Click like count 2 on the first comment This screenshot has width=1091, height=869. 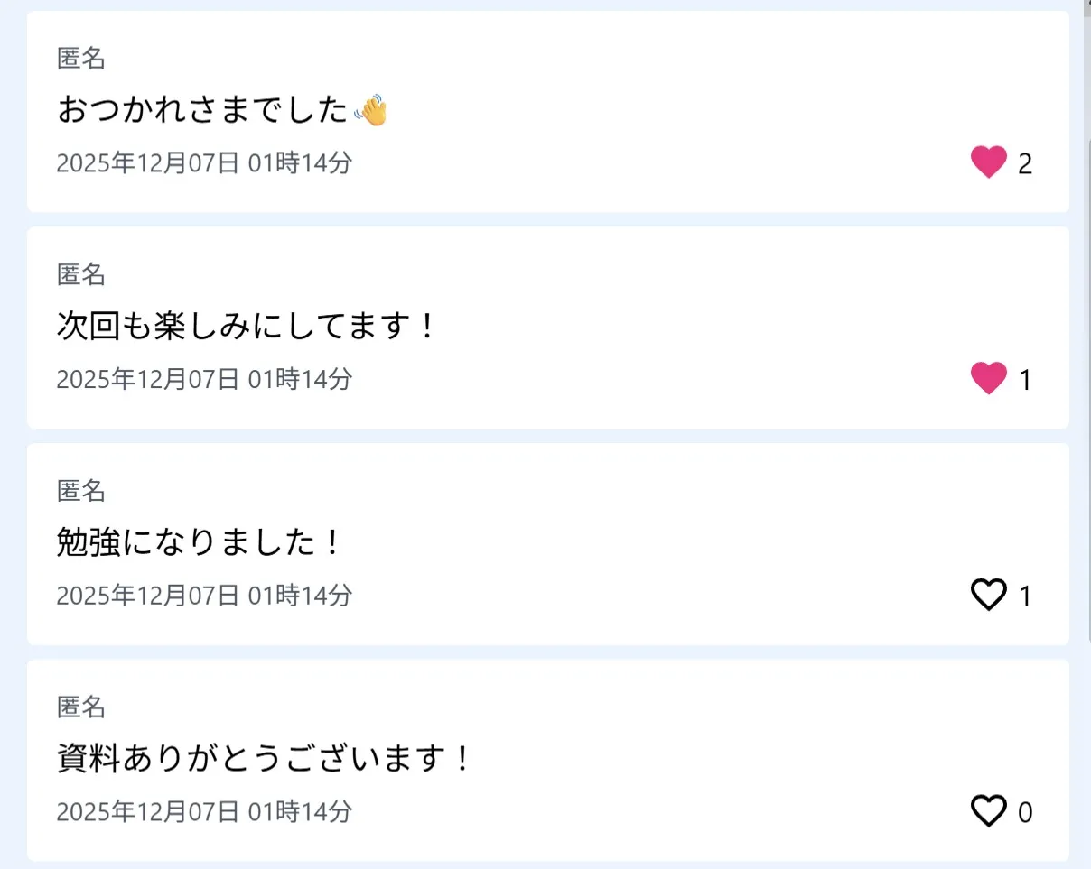[1025, 164]
